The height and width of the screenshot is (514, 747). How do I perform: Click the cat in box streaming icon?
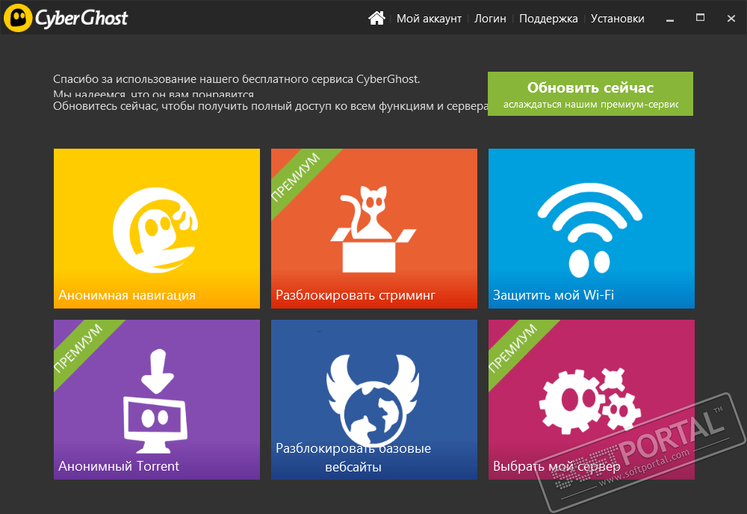click(x=373, y=229)
